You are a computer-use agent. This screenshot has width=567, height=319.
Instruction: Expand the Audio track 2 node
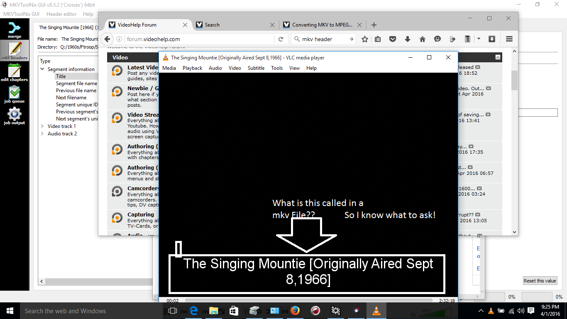pyautogui.click(x=42, y=134)
